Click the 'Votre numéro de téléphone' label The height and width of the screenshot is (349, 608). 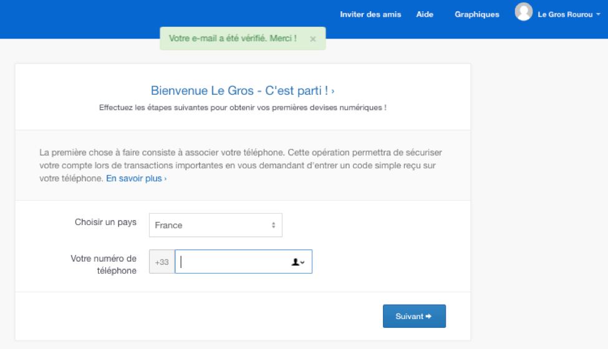tap(104, 264)
